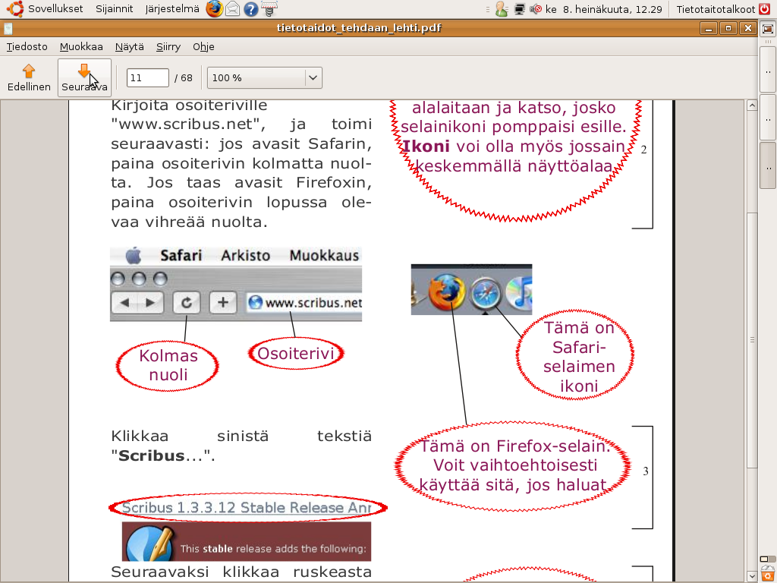Open the Siirry menu
This screenshot has height=583, width=777.
tap(168, 46)
